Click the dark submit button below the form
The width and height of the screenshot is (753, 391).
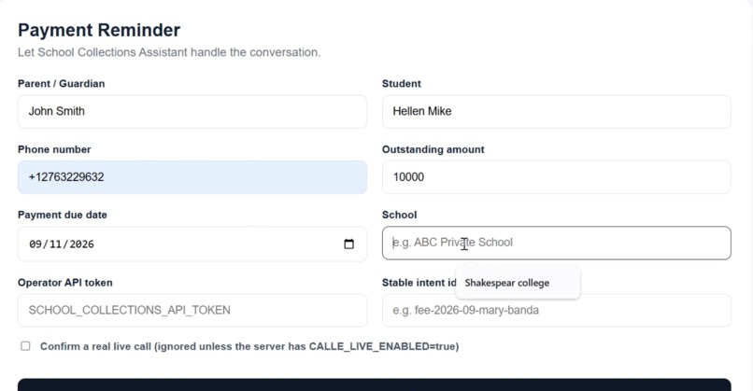coord(374,384)
